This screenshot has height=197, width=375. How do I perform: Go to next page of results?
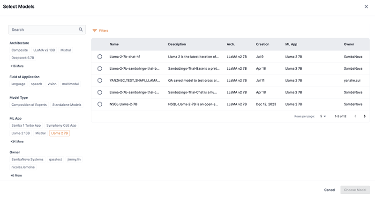click(365, 116)
